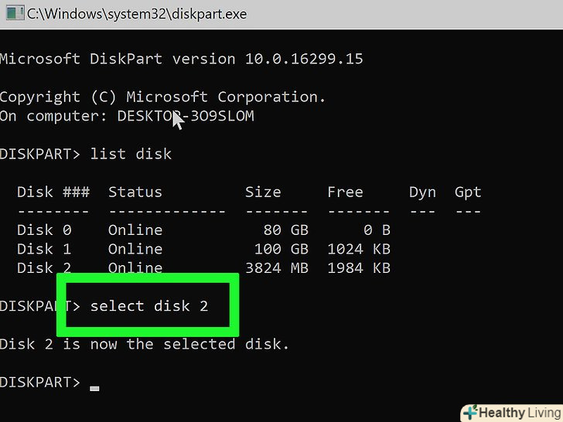
Task: Click the Size column header
Action: pyautogui.click(x=263, y=192)
